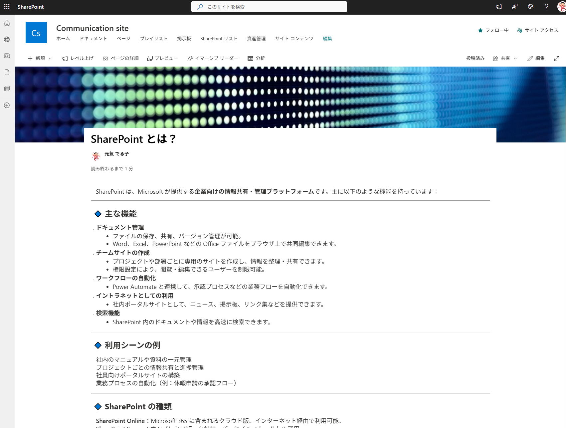This screenshot has width=566, height=428.
Task: Click the イントラネットとしての利用 subheading
Action: (x=135, y=296)
